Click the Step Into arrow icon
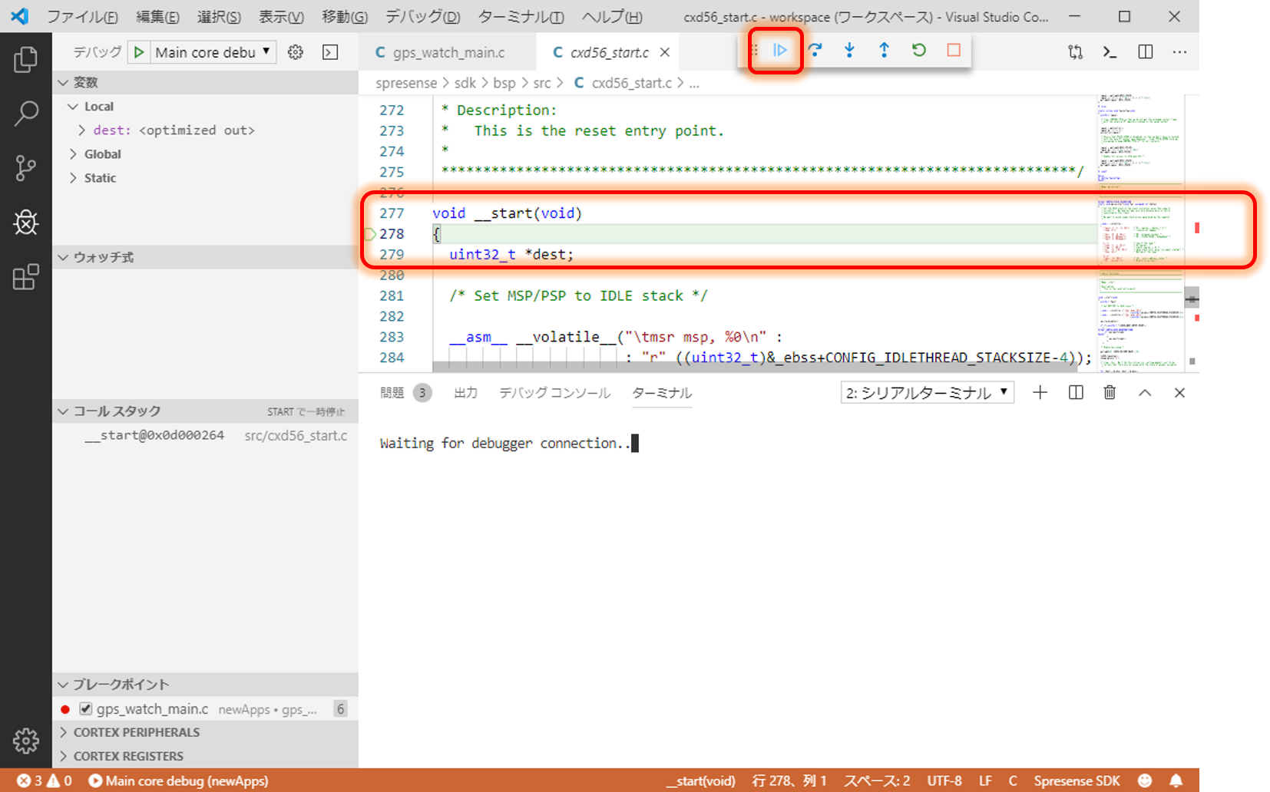 pos(849,51)
